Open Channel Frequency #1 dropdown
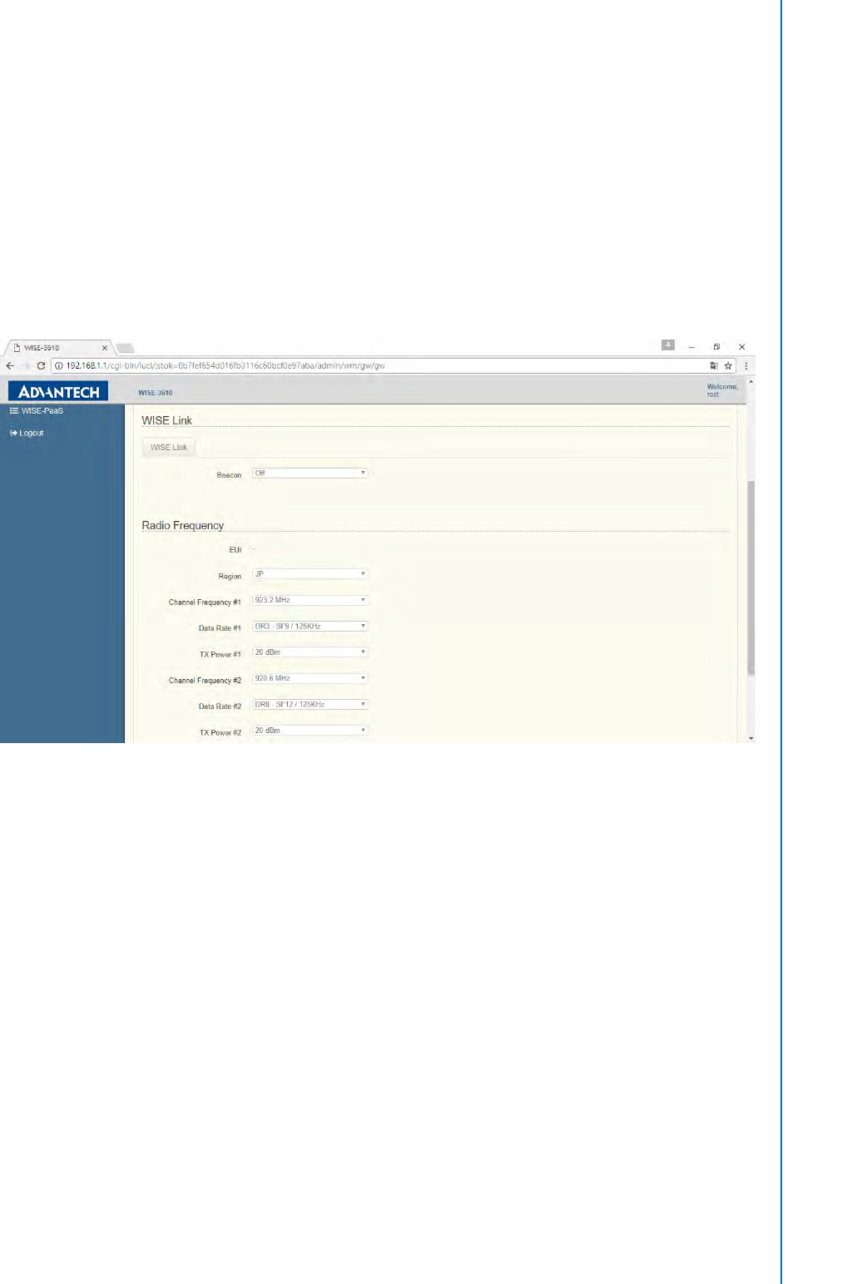 310,600
